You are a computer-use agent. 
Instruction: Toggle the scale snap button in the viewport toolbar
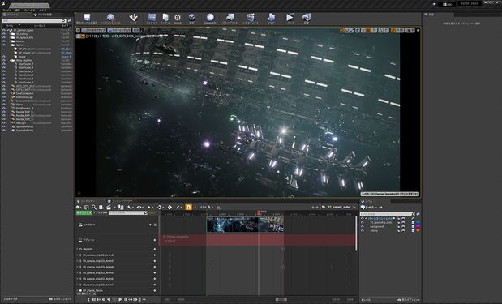click(393, 31)
